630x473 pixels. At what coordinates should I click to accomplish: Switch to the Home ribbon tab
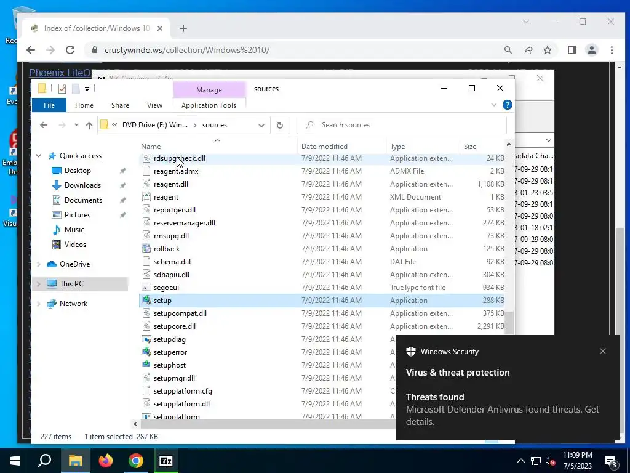coord(84,105)
